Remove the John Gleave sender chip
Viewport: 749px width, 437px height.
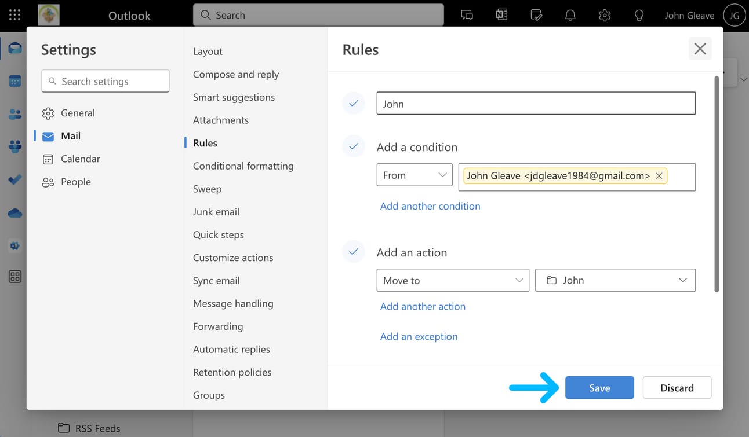click(x=659, y=176)
